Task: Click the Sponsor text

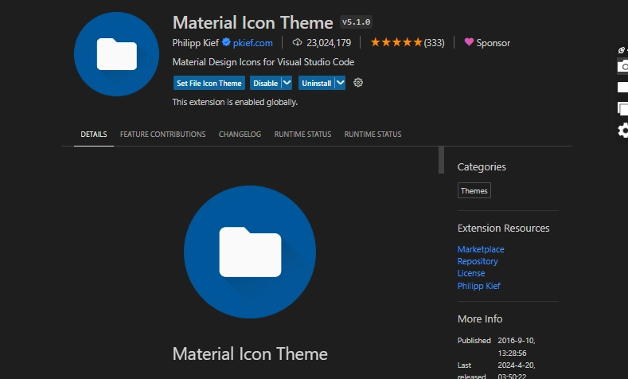Action: point(493,43)
